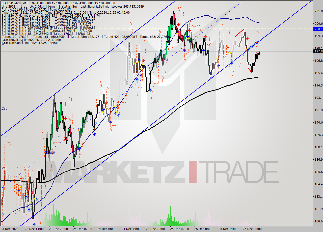Click the '24 Dec 08:00' time label
Screen dimensions: 323x232
(x=107, y=229)
